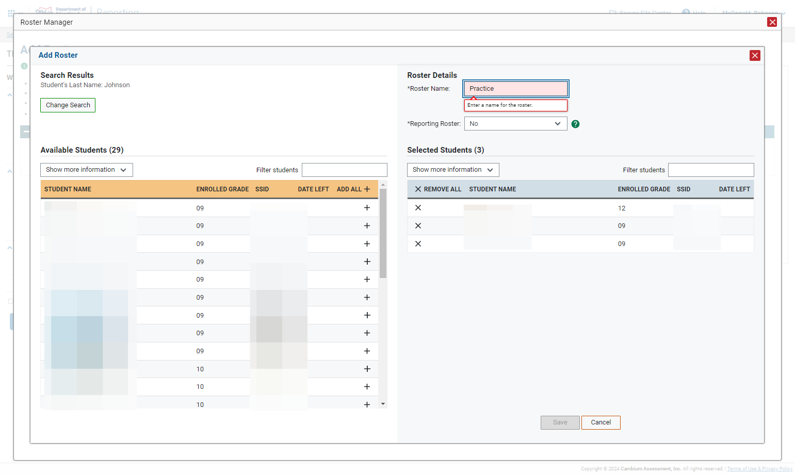Sort Selected Students by STUDENT NAME header
The image size is (795, 474).
492,189
